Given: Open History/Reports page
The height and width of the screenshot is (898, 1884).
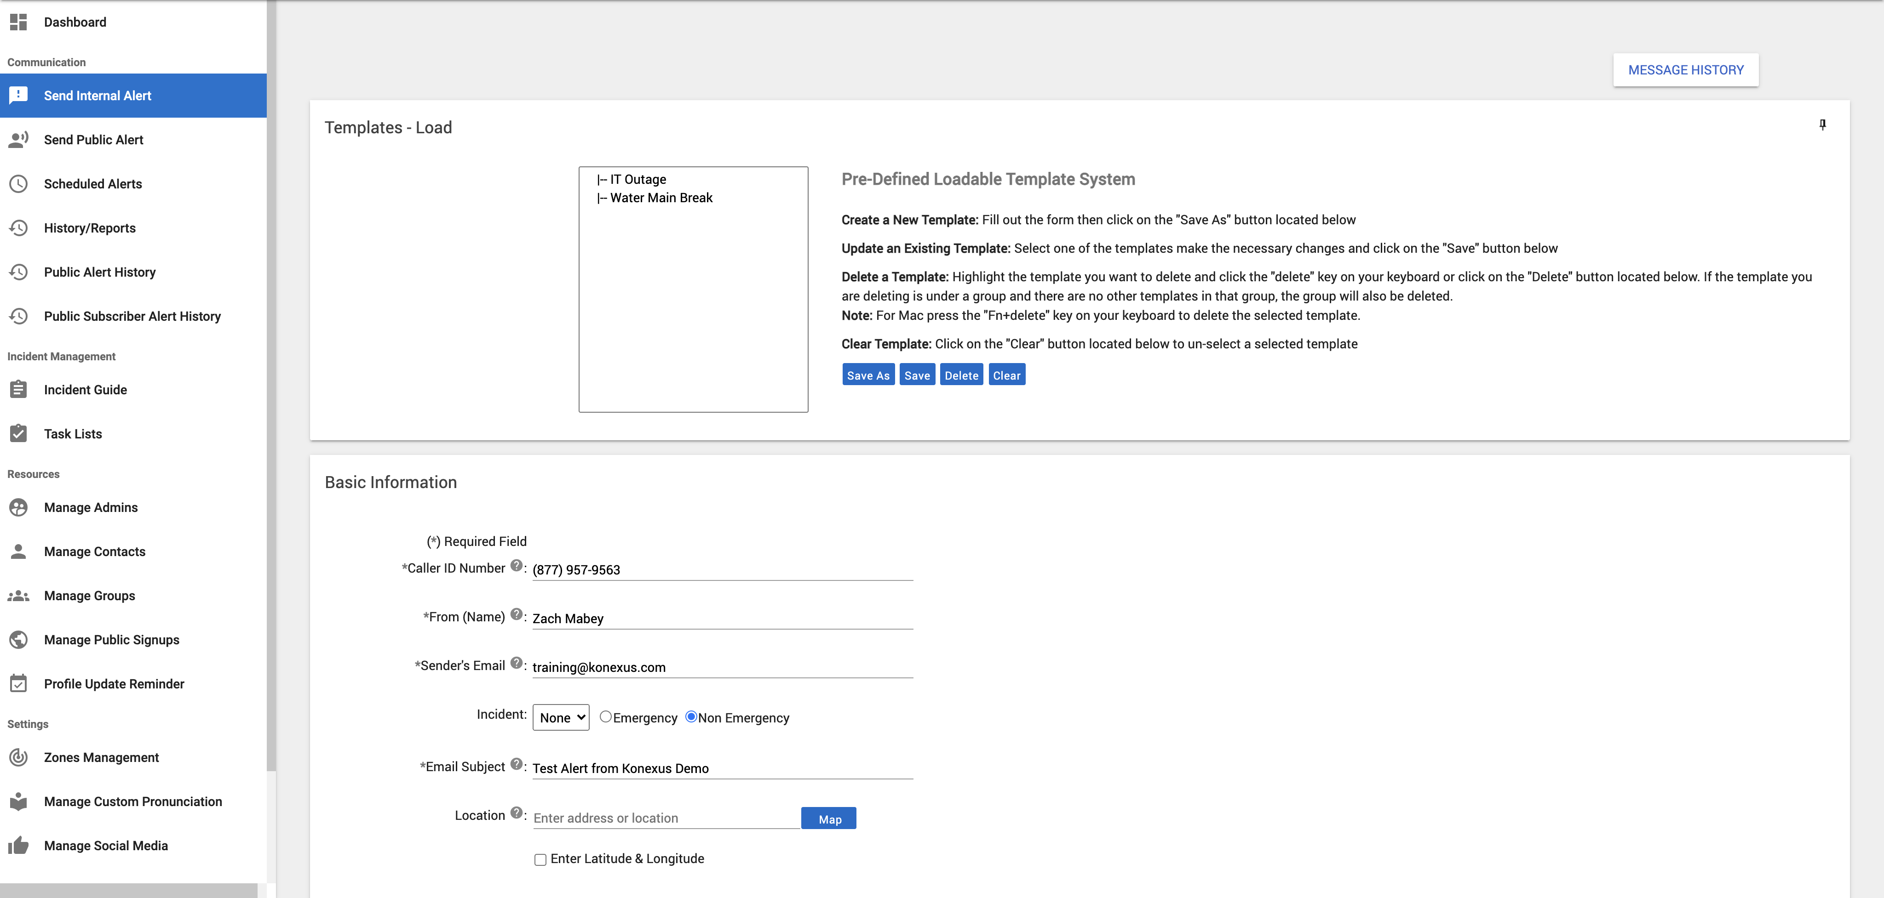Looking at the screenshot, I should pos(133,228).
